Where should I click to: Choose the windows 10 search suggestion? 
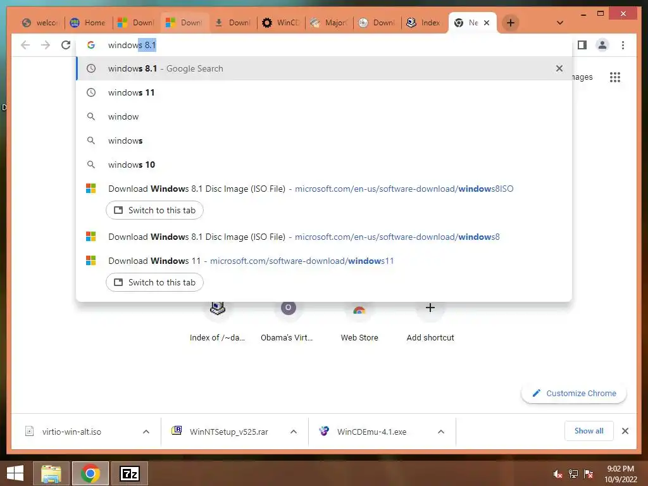[324, 165]
